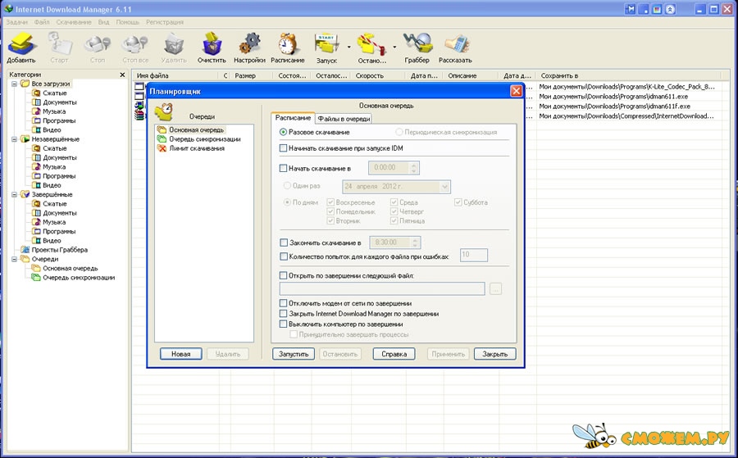Enable Начинать скачивание при запуске IDM

(x=284, y=148)
